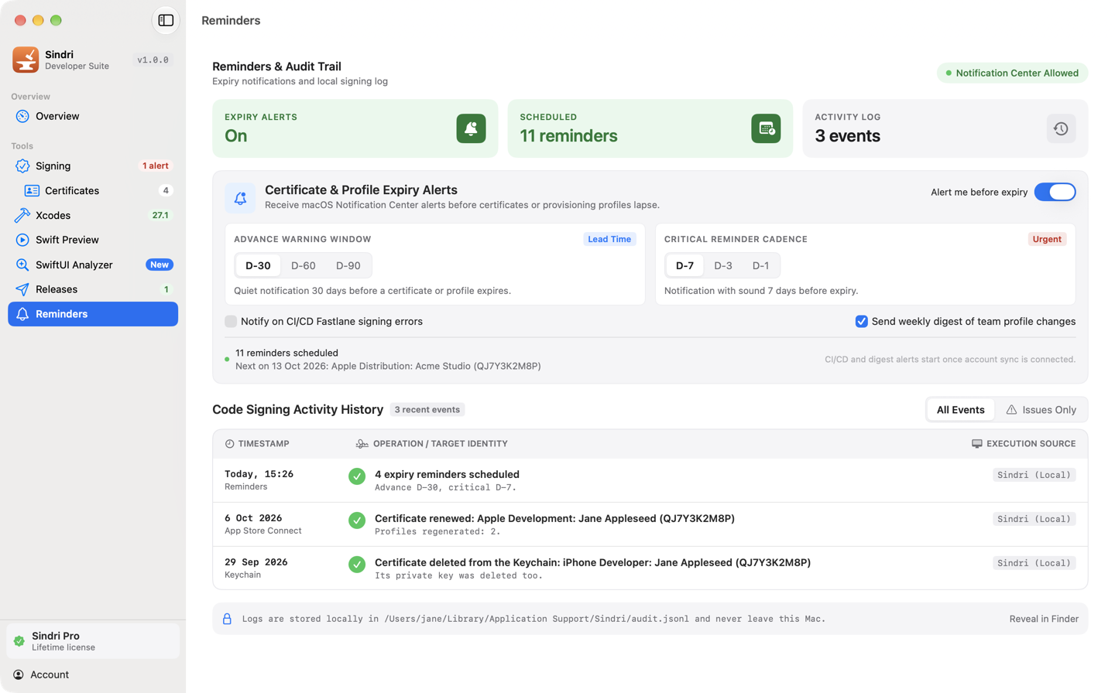Click Reveal in Finder
Viewport: 1115px width, 693px height.
[x=1044, y=619]
